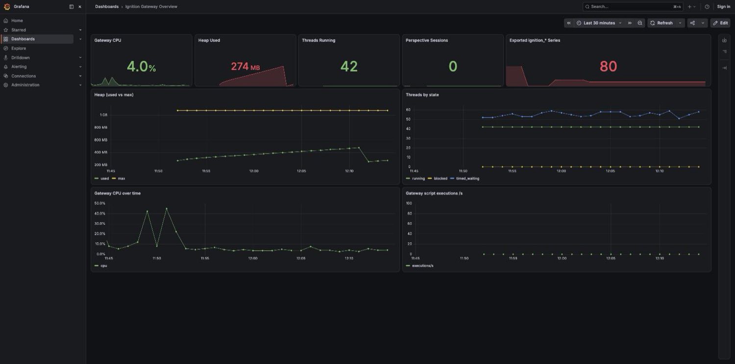This screenshot has height=364, width=735.
Task: Undock the sidebar menu icon
Action: click(x=72, y=7)
